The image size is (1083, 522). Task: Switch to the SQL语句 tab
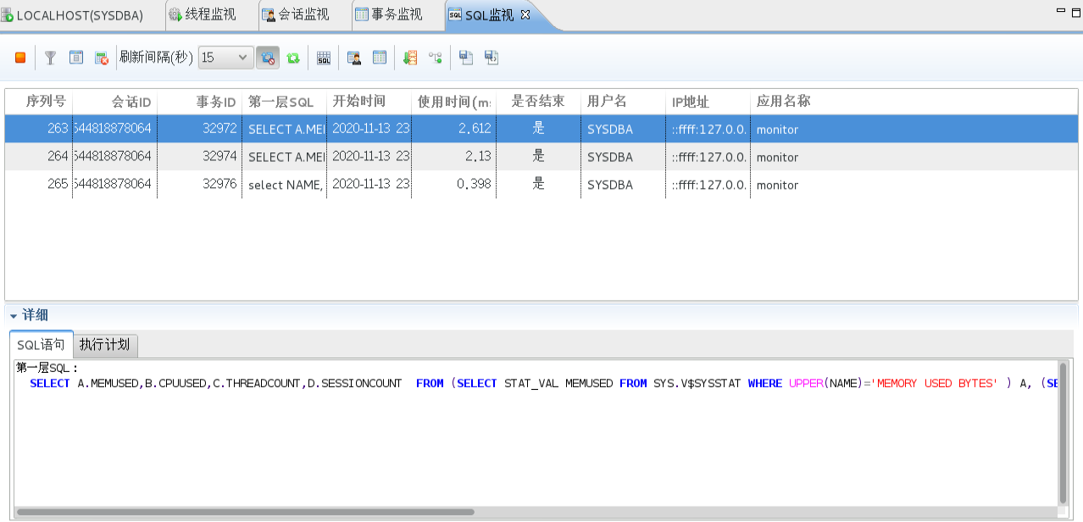[41, 345]
